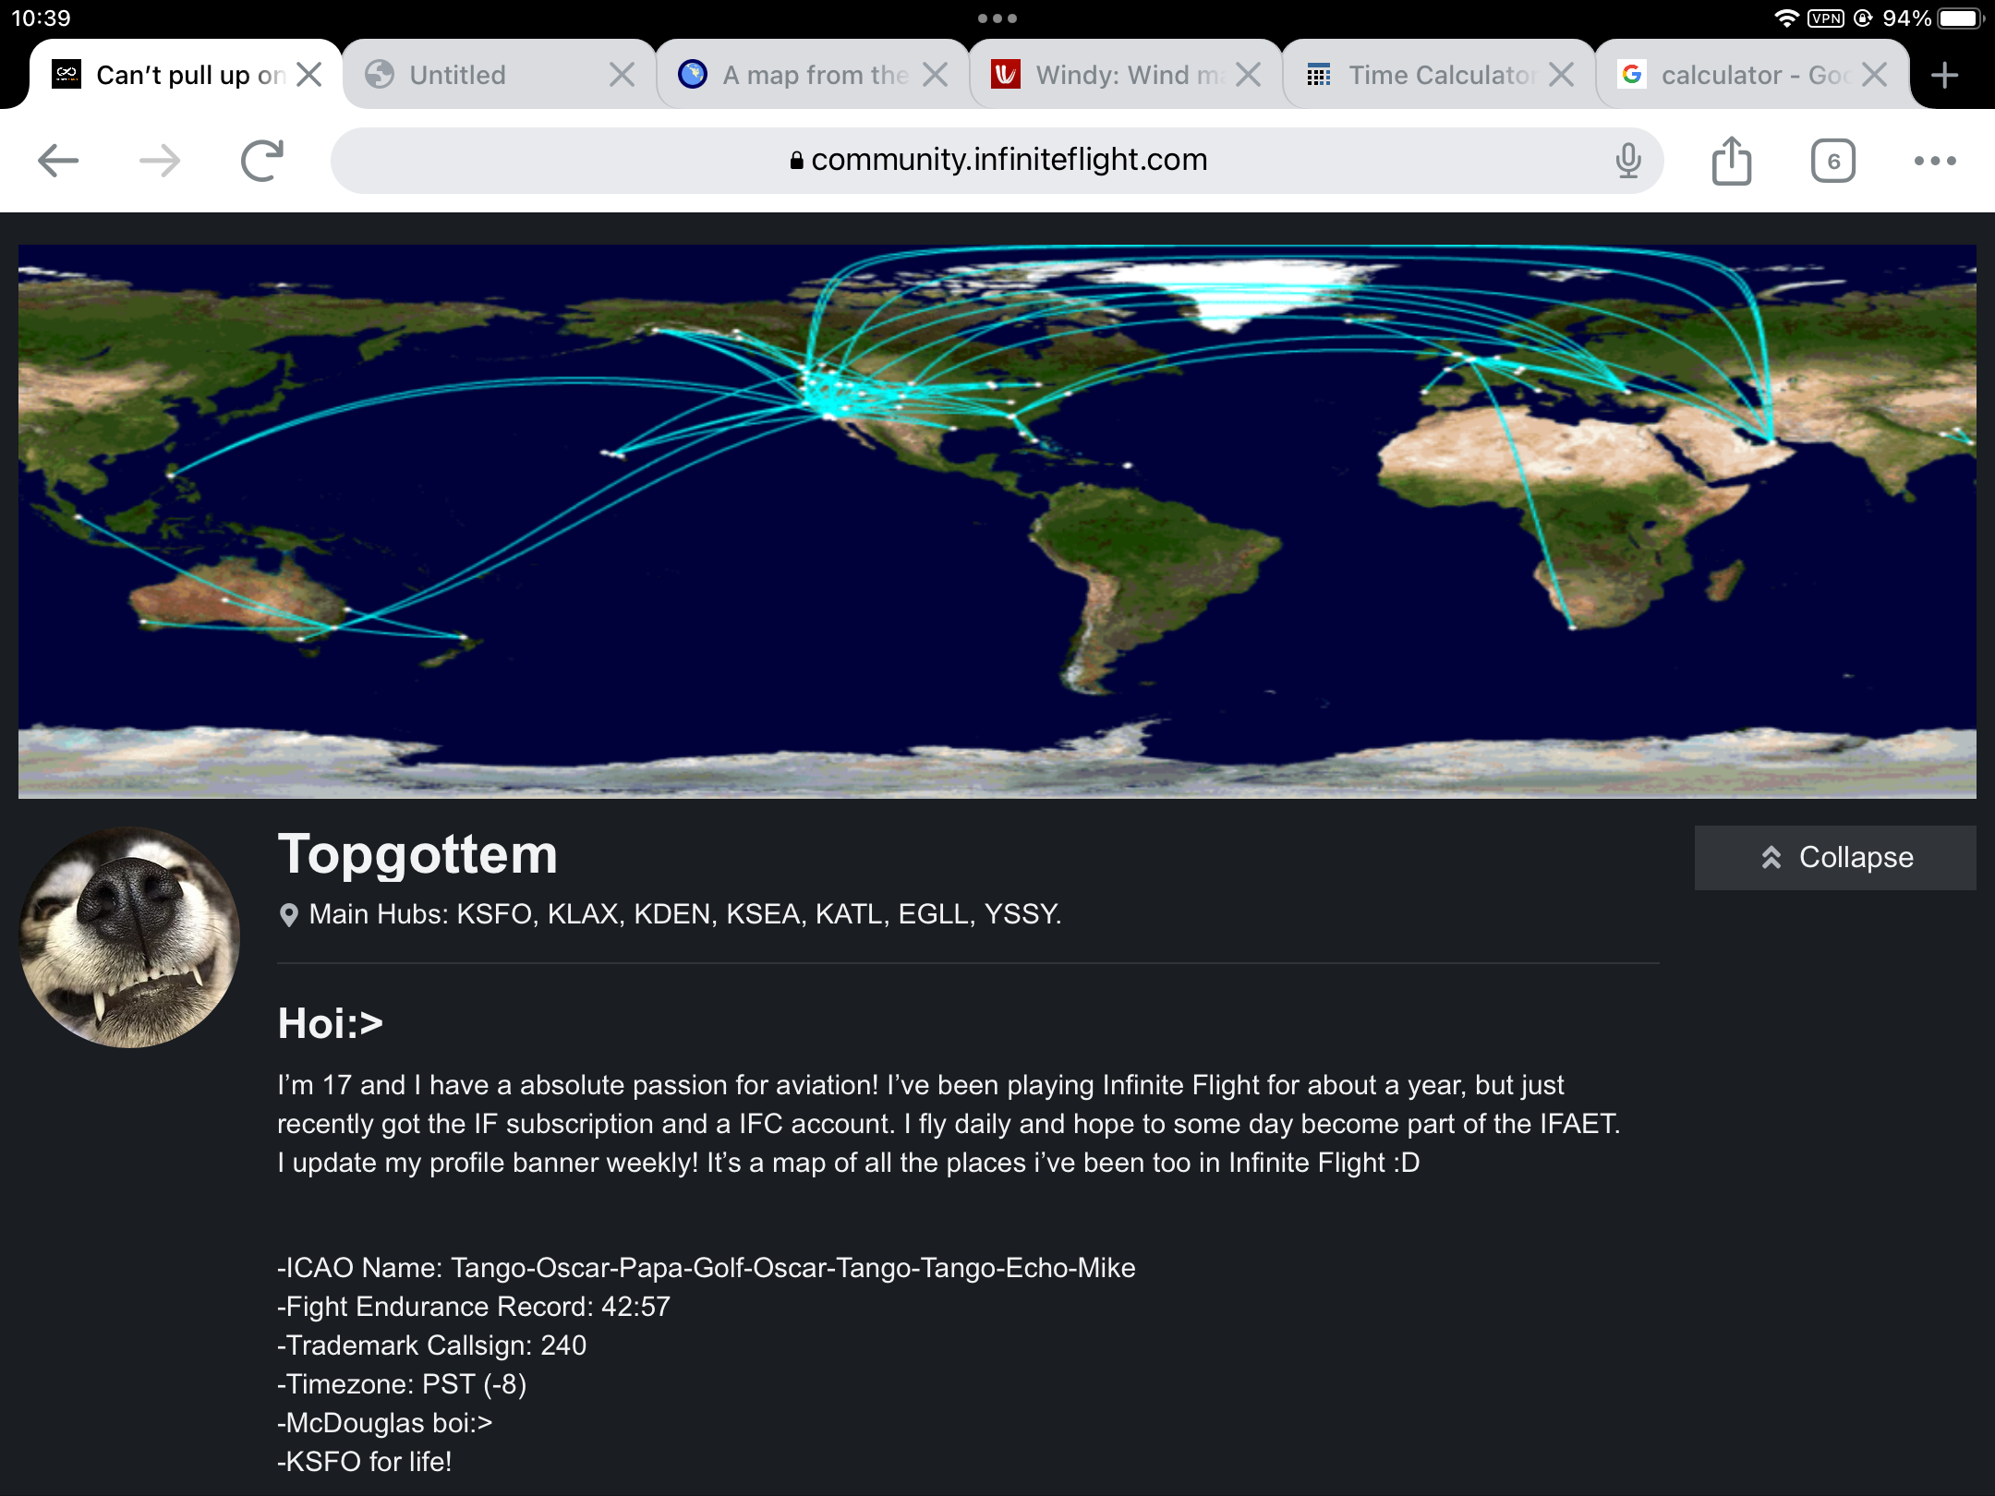
Task: Open tab switcher showing 6 tabs
Action: click(x=1832, y=161)
